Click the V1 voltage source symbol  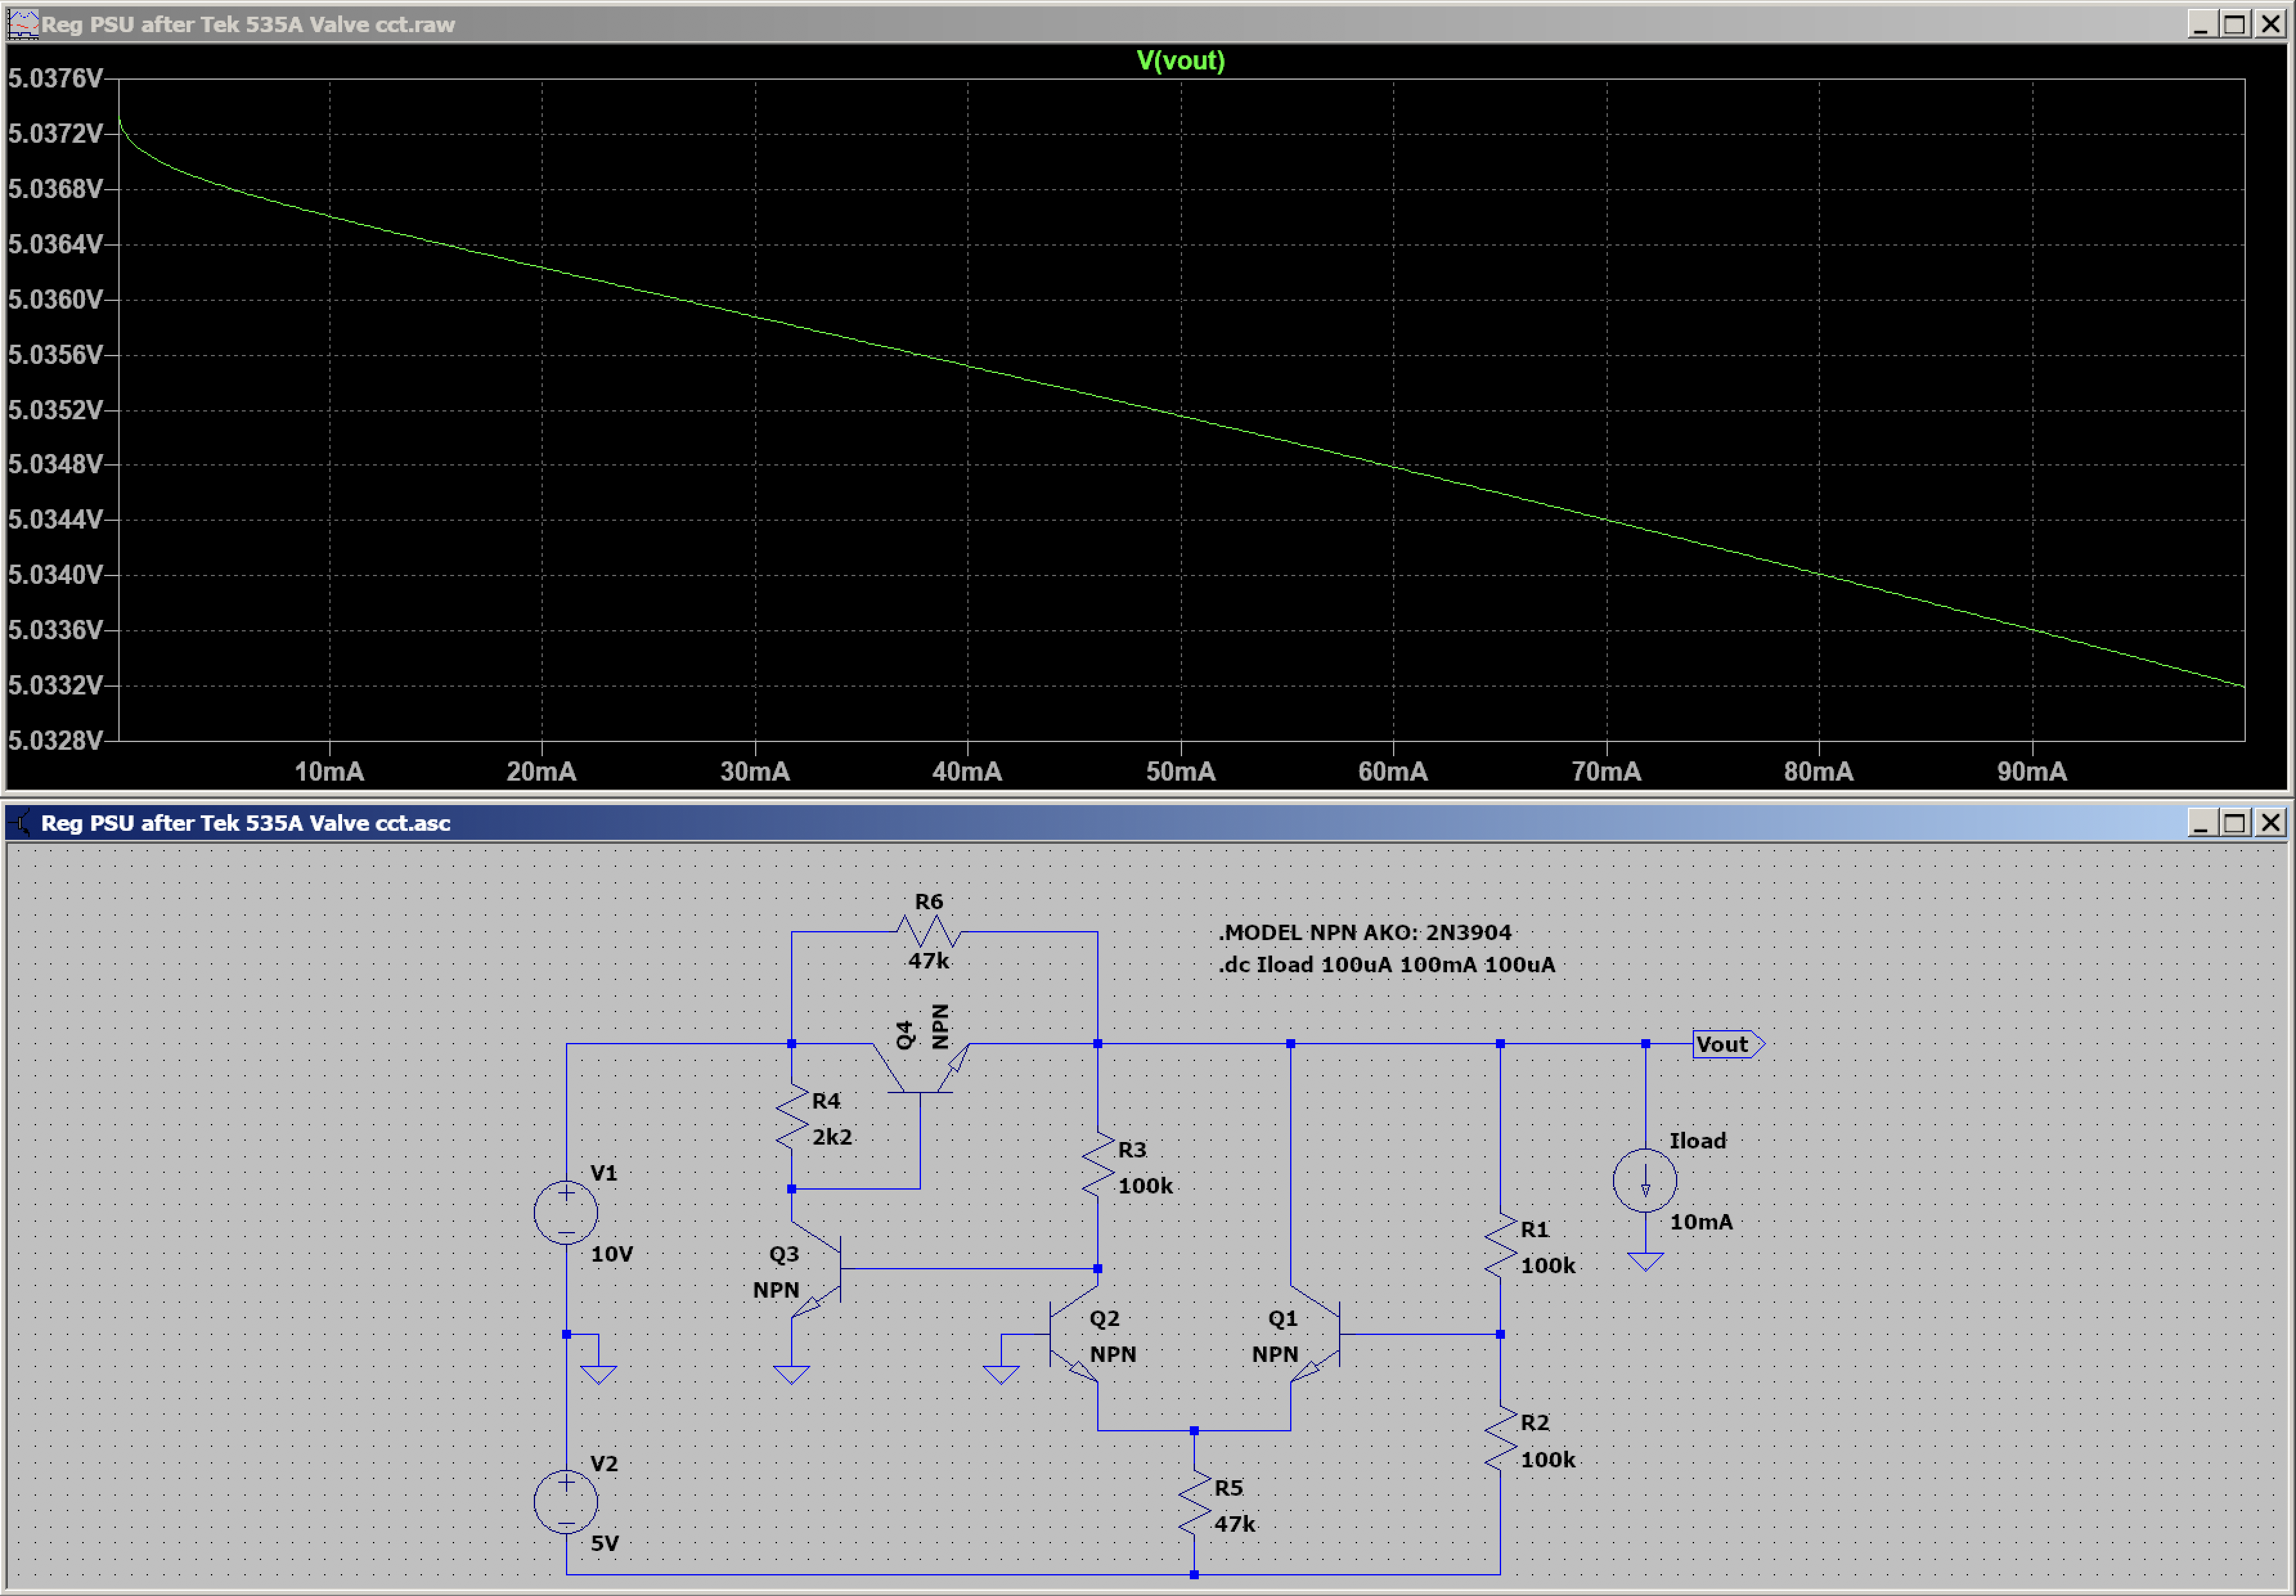566,1212
